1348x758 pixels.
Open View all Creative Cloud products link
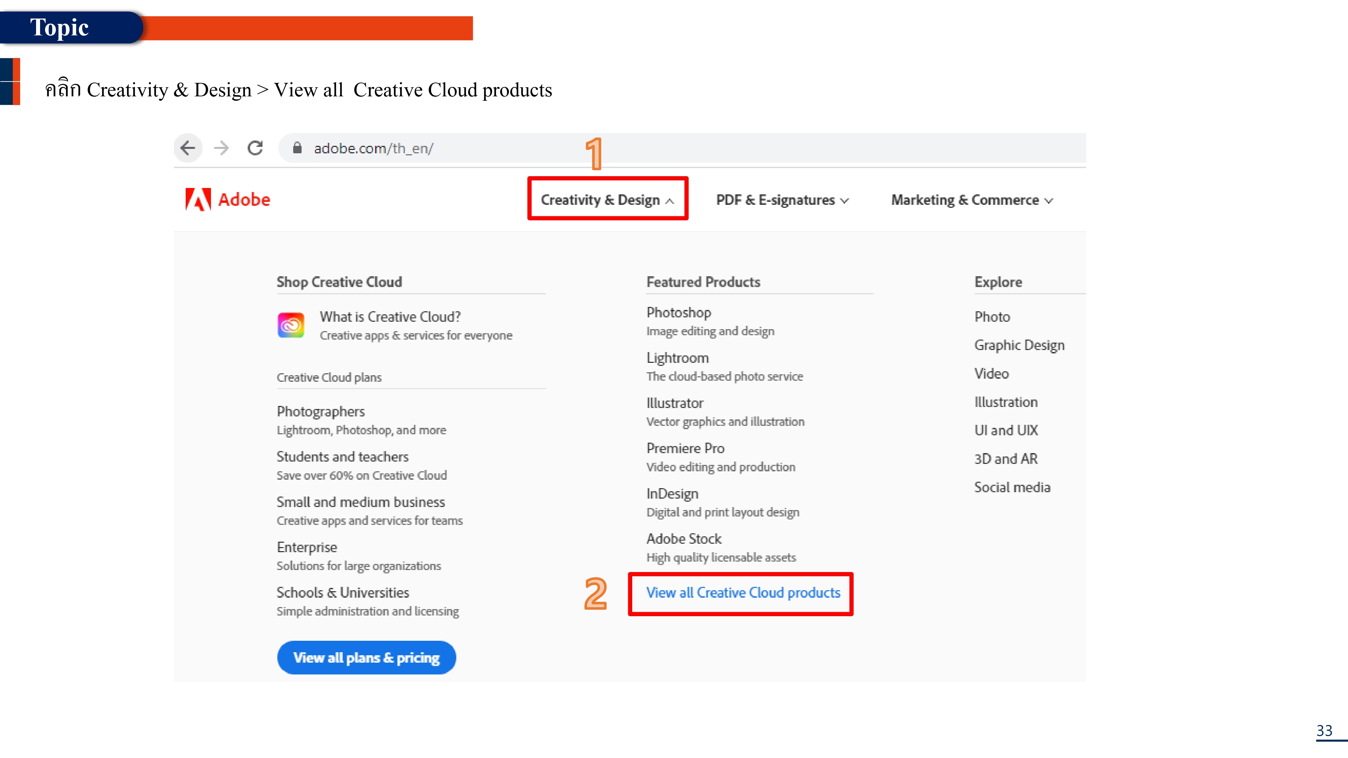coord(742,593)
